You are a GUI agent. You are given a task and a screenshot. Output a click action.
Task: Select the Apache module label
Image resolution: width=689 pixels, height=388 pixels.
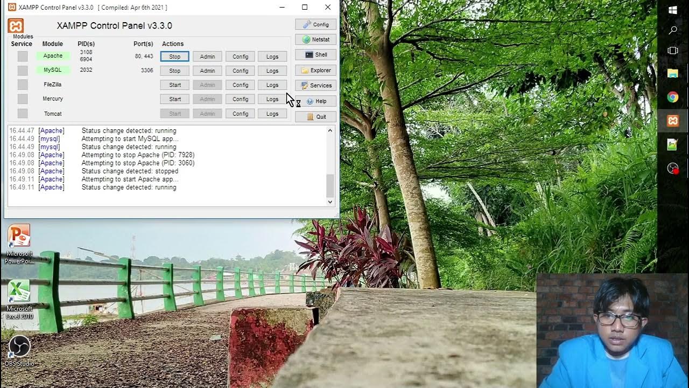(53, 56)
